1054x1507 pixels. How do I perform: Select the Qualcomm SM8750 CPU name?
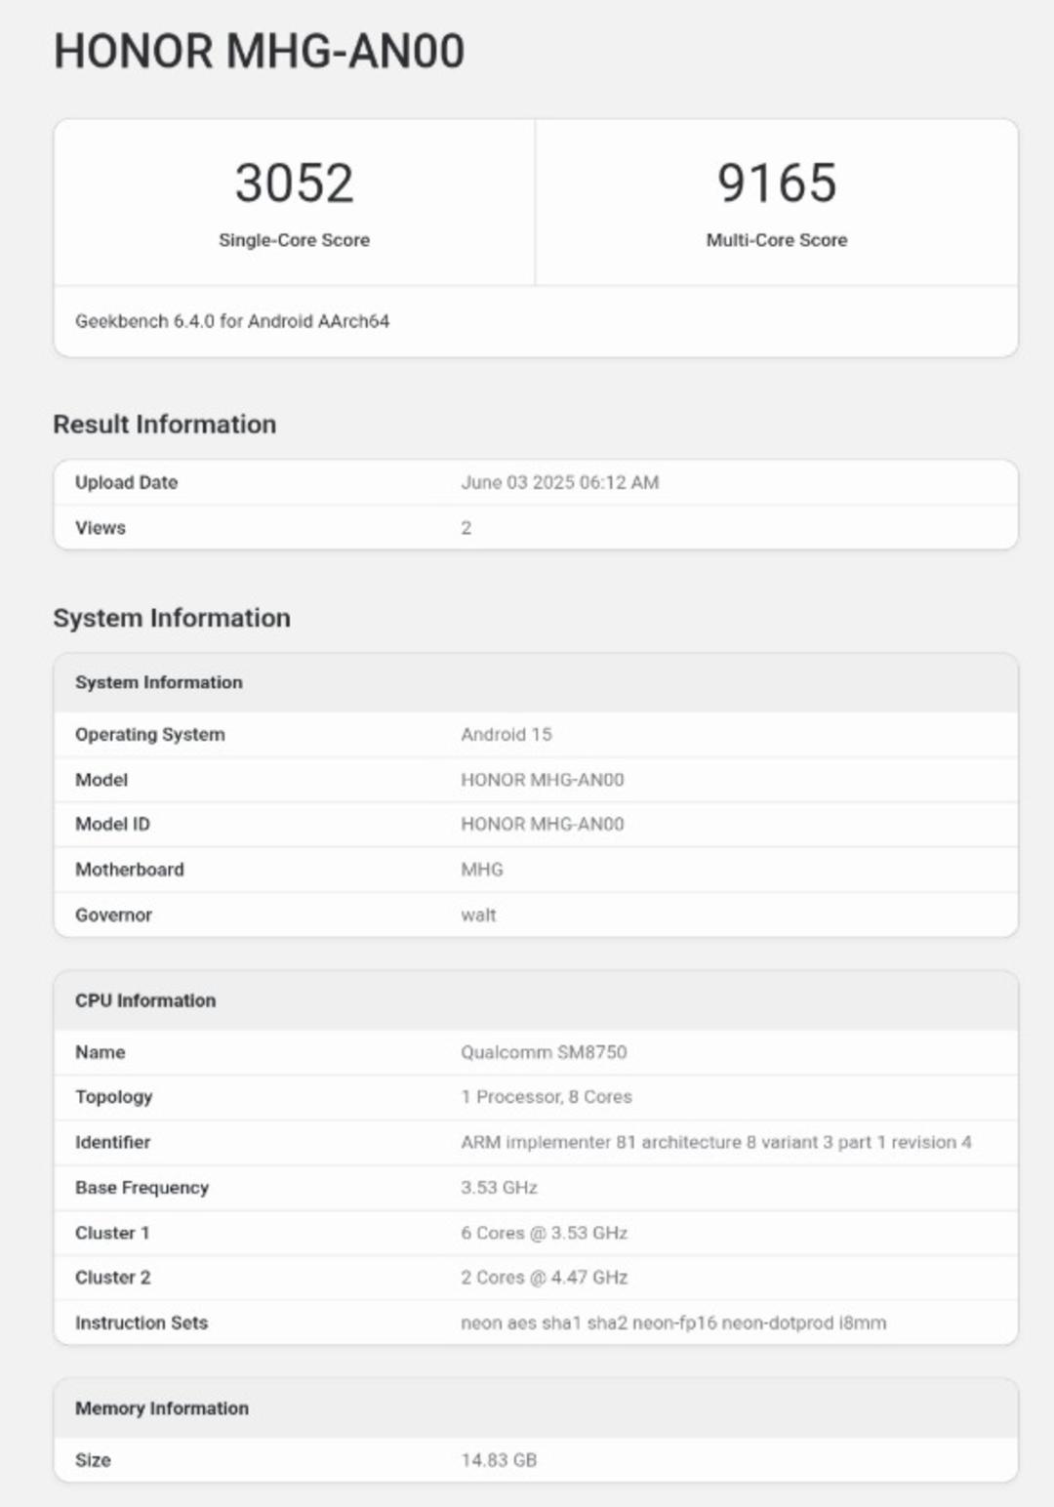(x=544, y=1052)
